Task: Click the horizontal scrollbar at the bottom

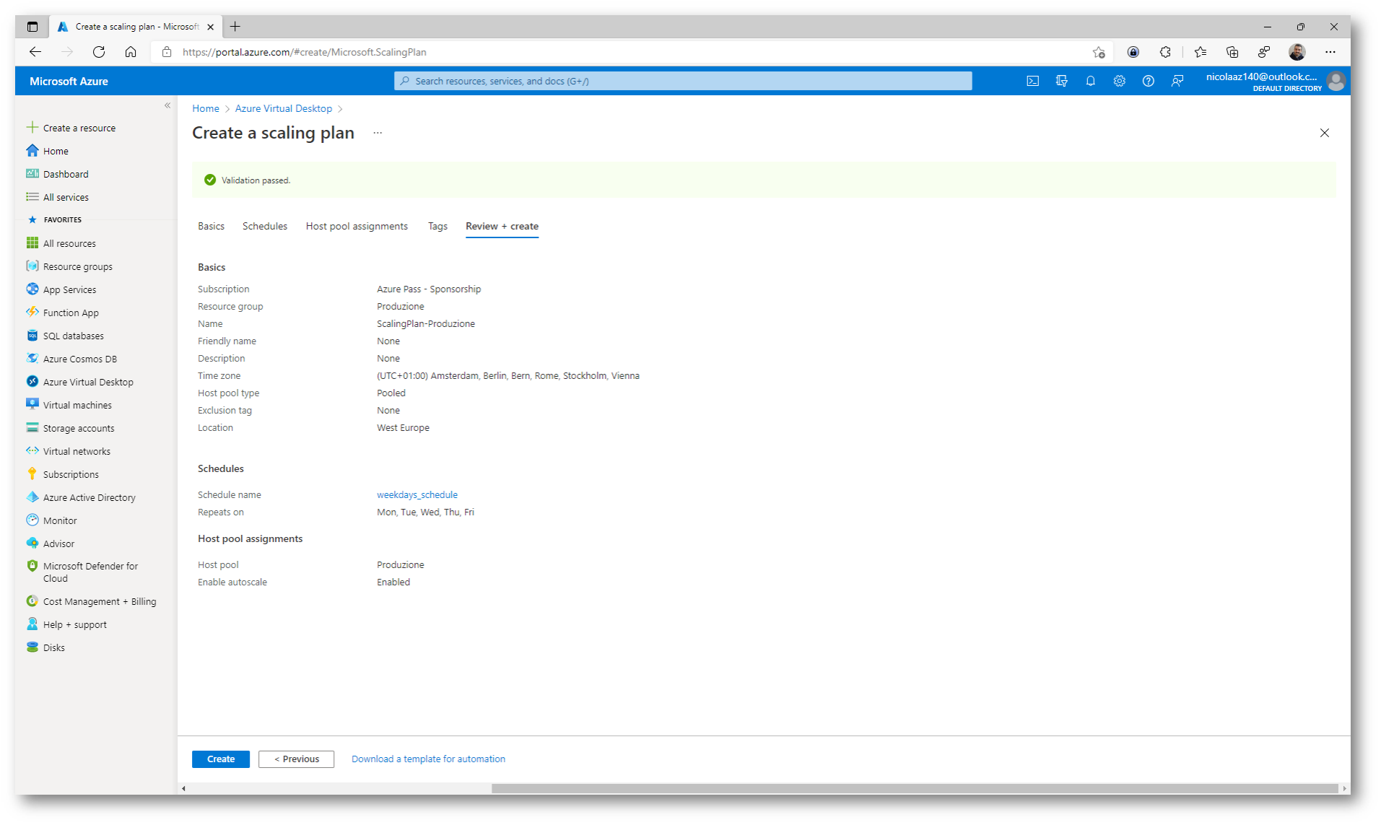Action: 914,788
